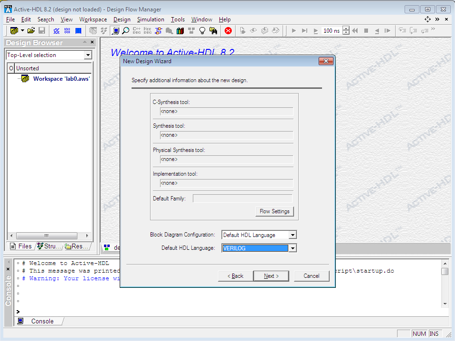Select Workspace 'lab0.aws' tree item
The image size is (455, 341).
point(61,79)
